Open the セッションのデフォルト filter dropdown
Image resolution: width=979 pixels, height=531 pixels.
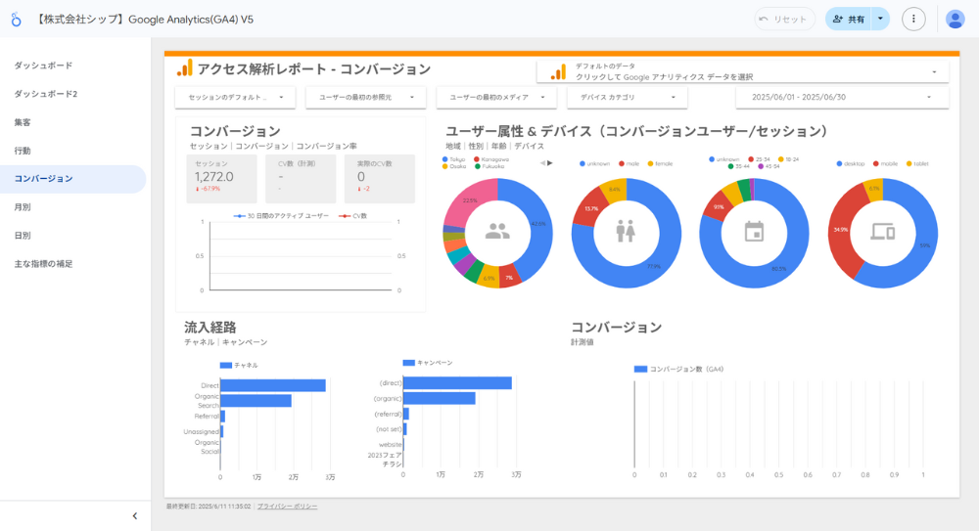click(x=235, y=98)
